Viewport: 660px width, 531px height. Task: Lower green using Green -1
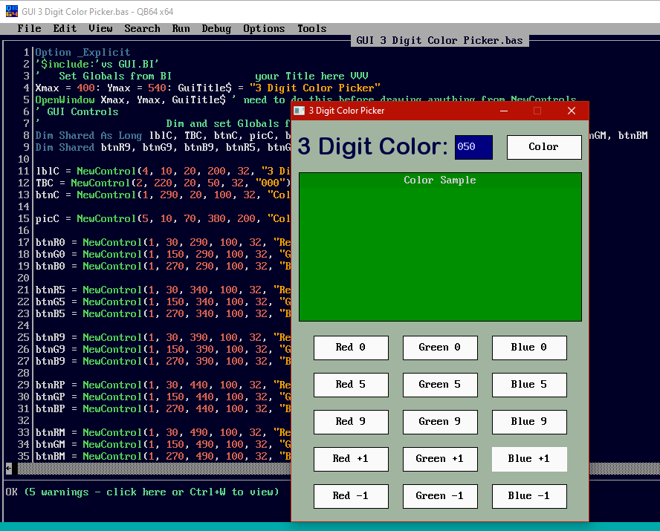440,496
